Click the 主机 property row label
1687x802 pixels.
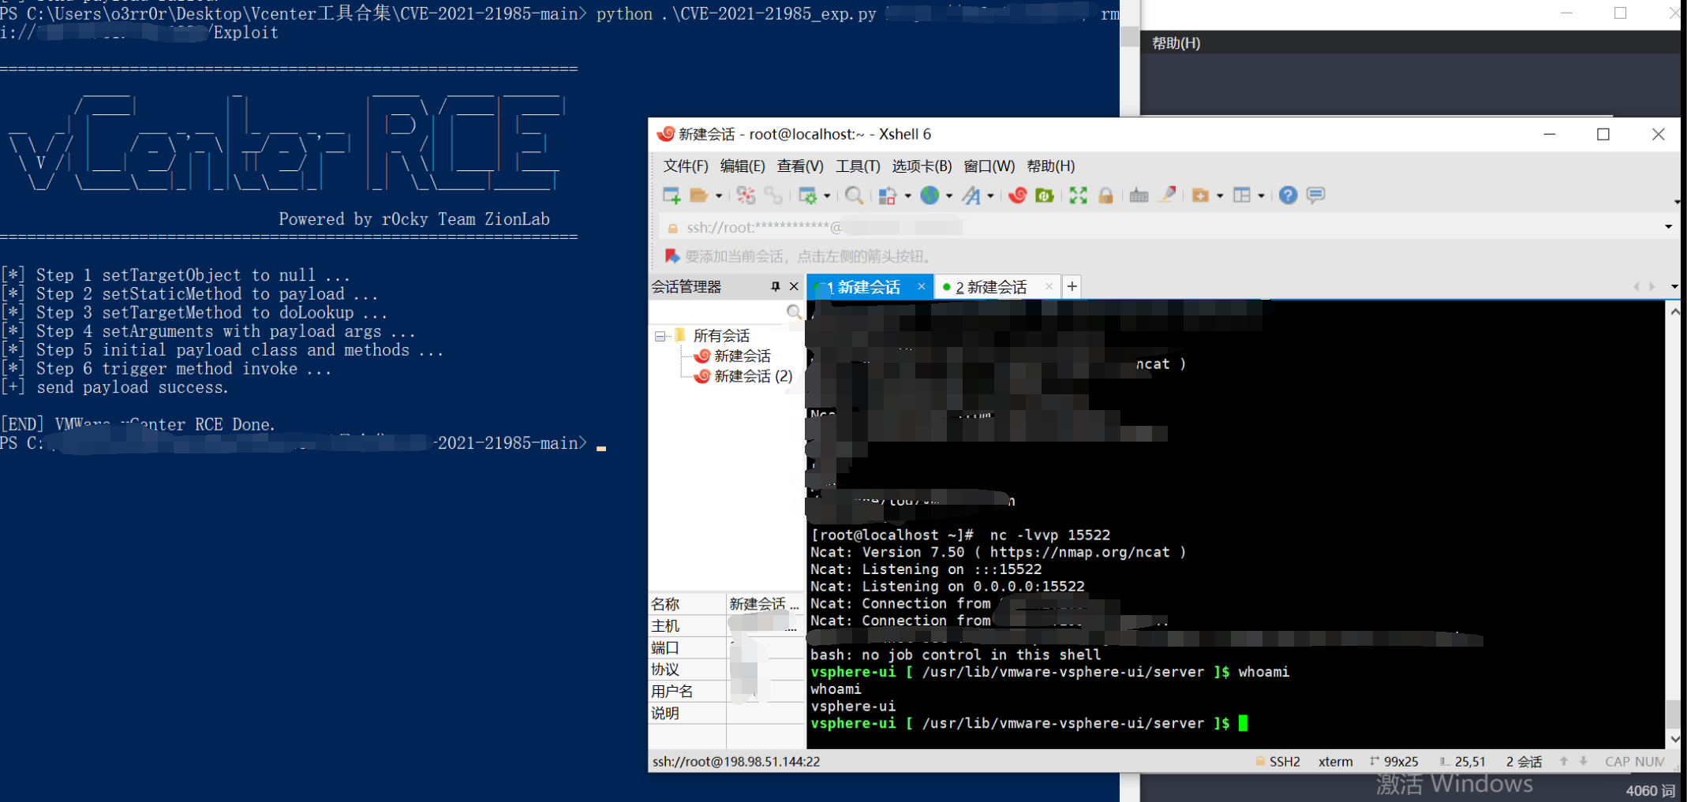point(665,626)
